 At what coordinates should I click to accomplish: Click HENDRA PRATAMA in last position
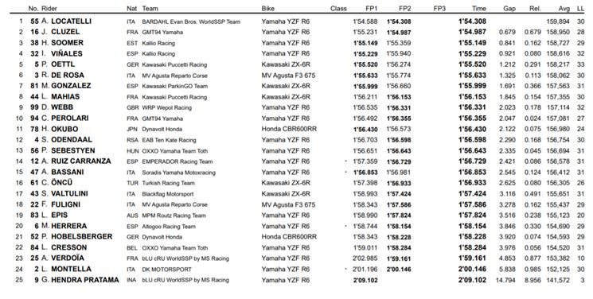click(85, 280)
